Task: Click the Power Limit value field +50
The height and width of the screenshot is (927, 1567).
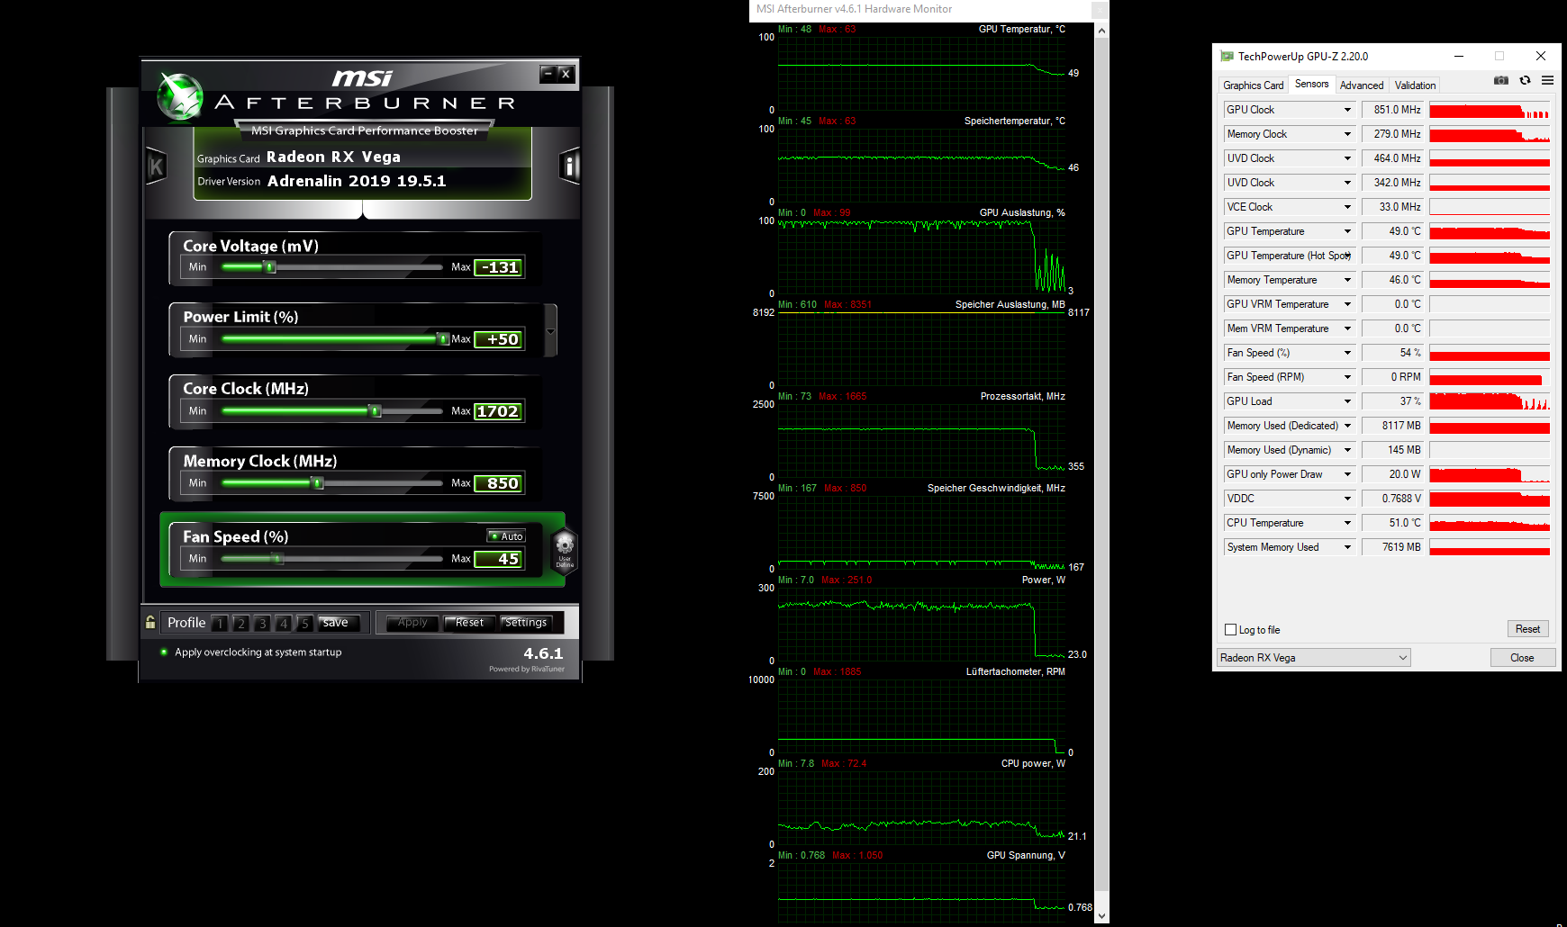Action: pyautogui.click(x=499, y=339)
